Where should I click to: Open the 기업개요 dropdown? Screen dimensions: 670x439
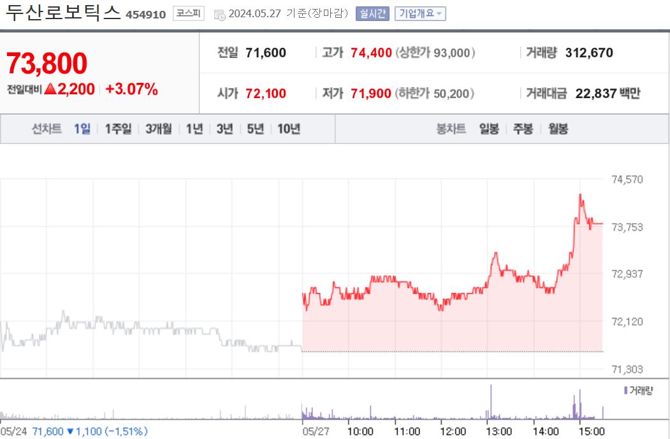pyautogui.click(x=420, y=13)
